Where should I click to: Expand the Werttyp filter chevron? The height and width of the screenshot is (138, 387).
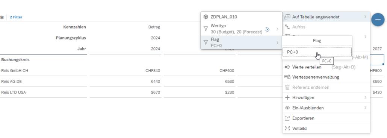(277, 29)
